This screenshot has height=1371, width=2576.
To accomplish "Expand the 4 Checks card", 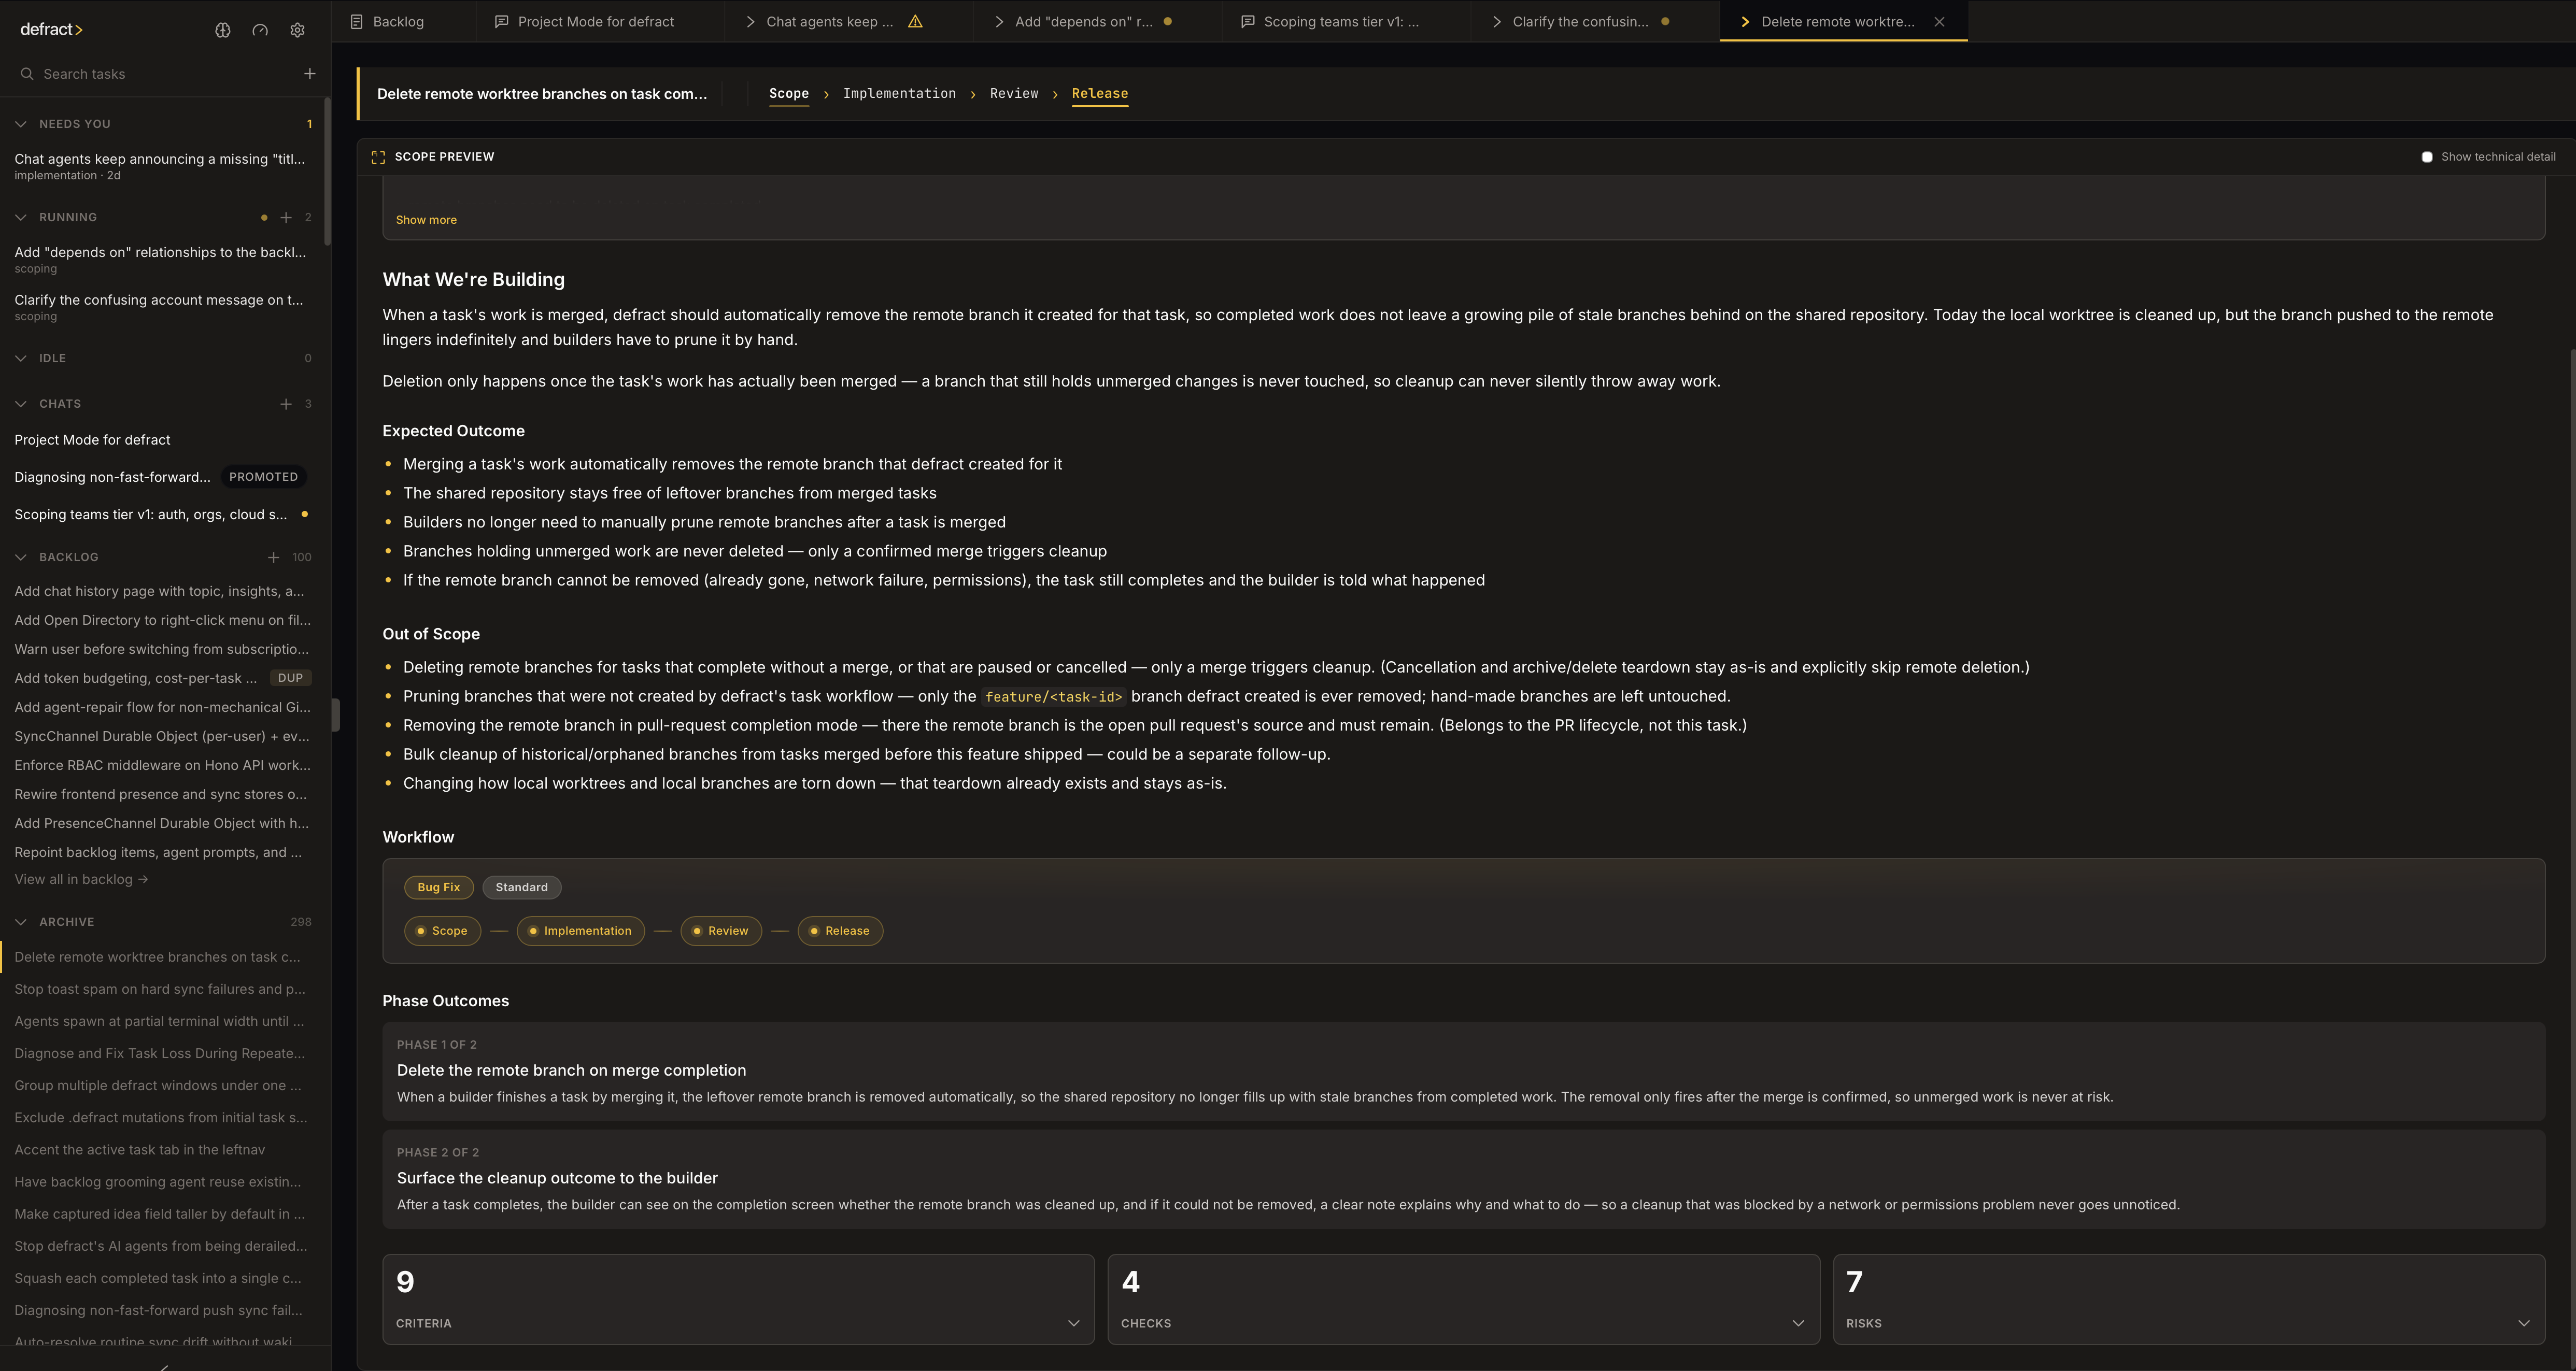I will [x=1464, y=1300].
